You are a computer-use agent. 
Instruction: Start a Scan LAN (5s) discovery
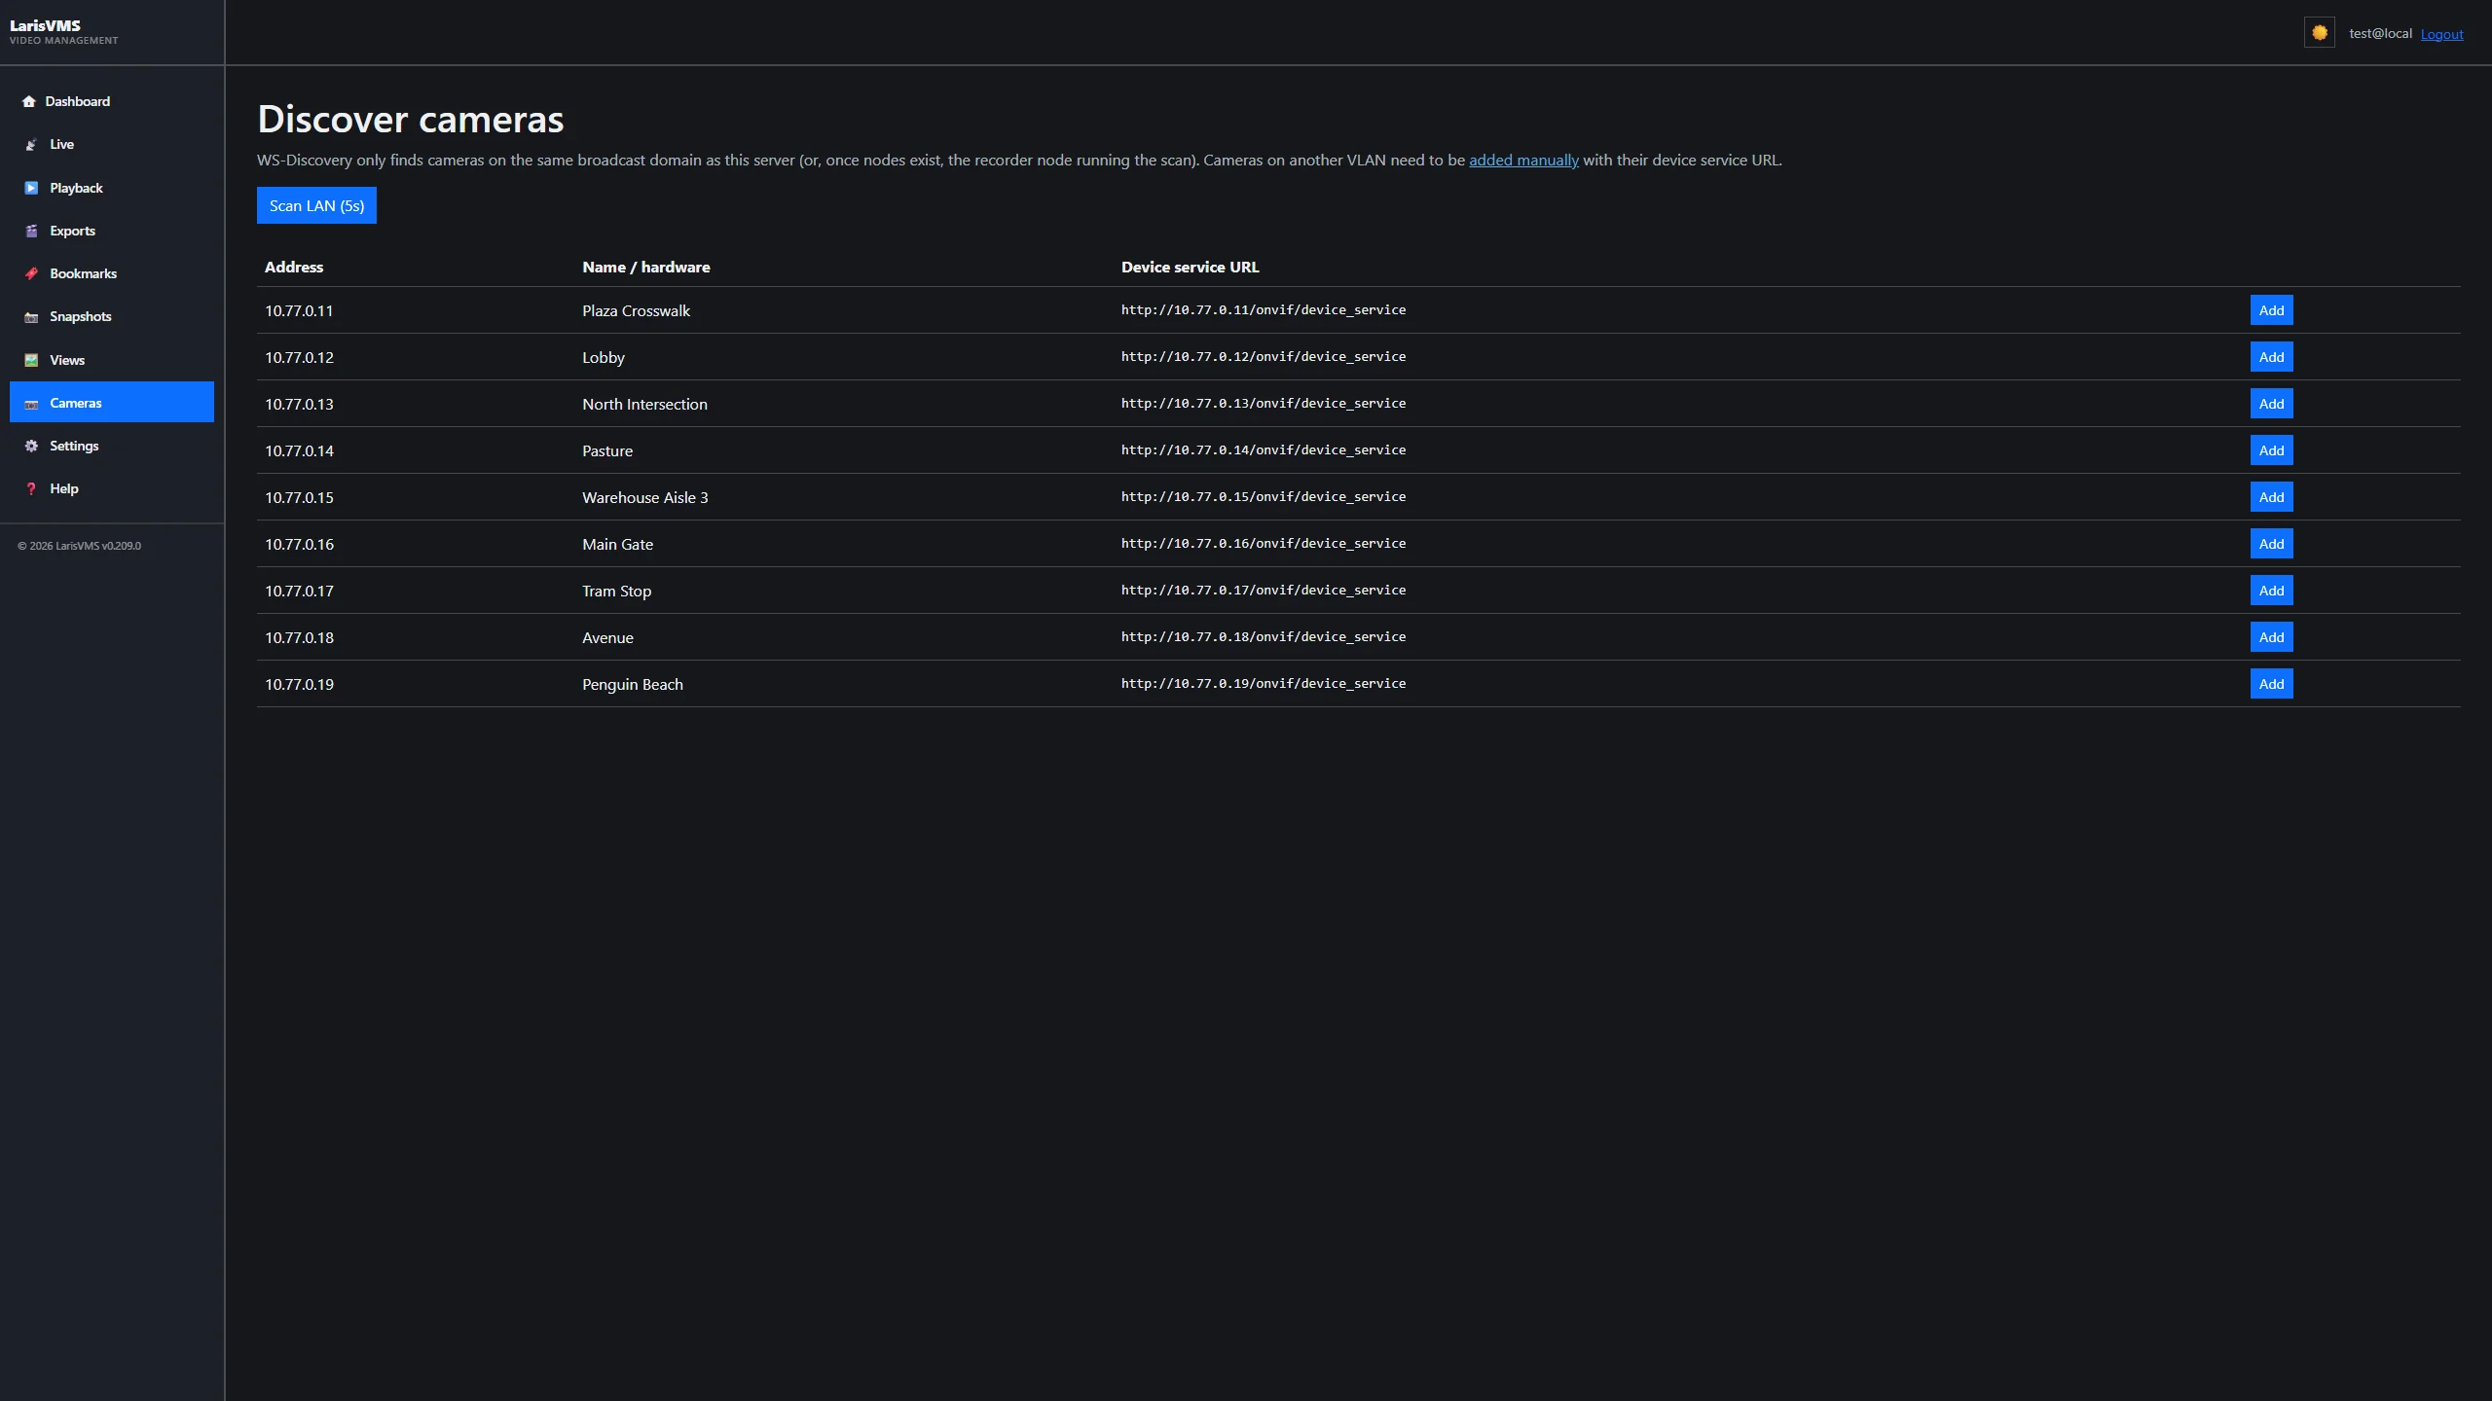pos(316,205)
